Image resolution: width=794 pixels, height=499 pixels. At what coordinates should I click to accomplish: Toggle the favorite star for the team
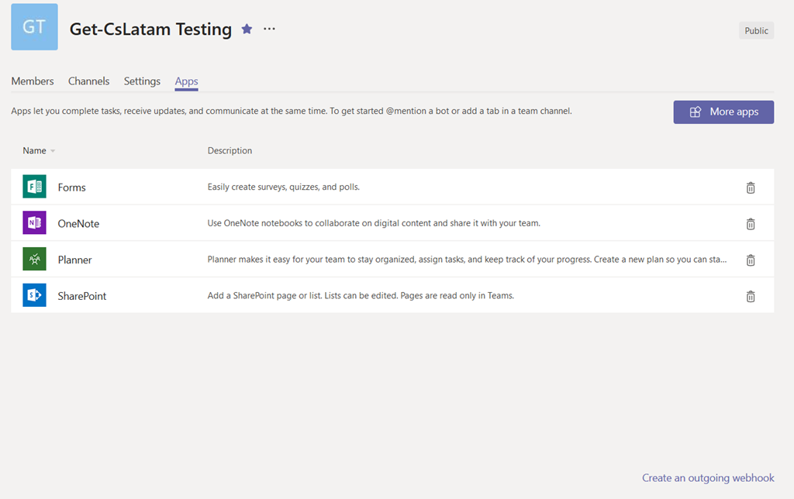[247, 29]
